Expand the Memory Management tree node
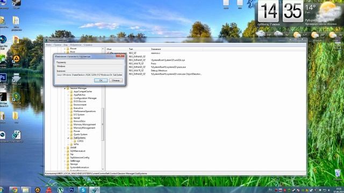The image size is (344, 193). 68,124
